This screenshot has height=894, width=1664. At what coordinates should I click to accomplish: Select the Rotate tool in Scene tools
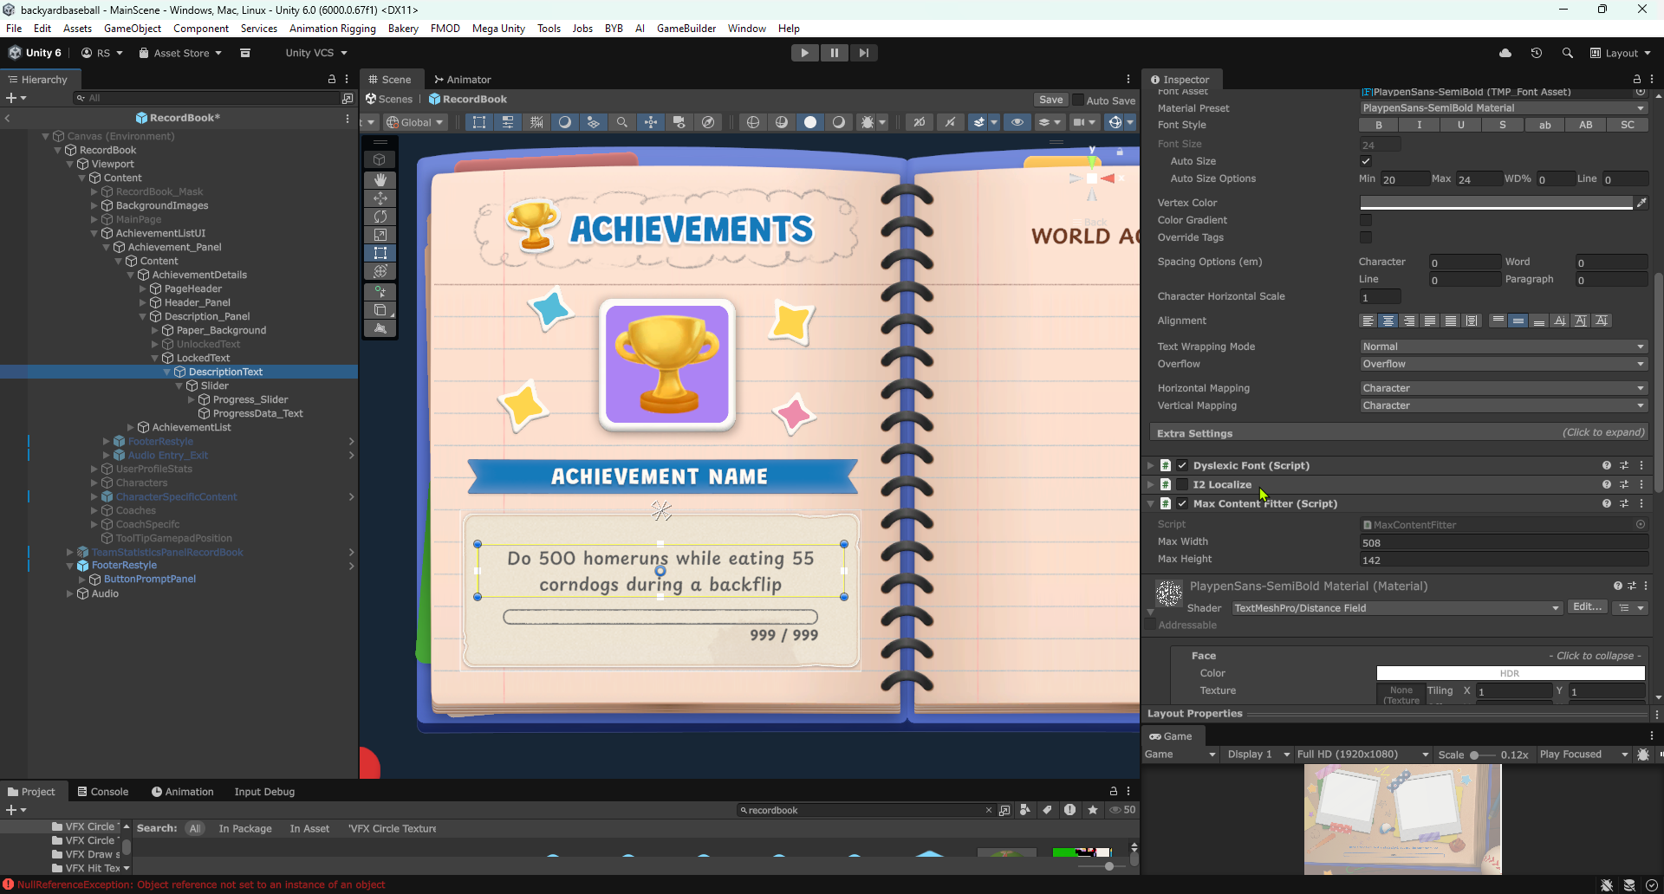(380, 216)
